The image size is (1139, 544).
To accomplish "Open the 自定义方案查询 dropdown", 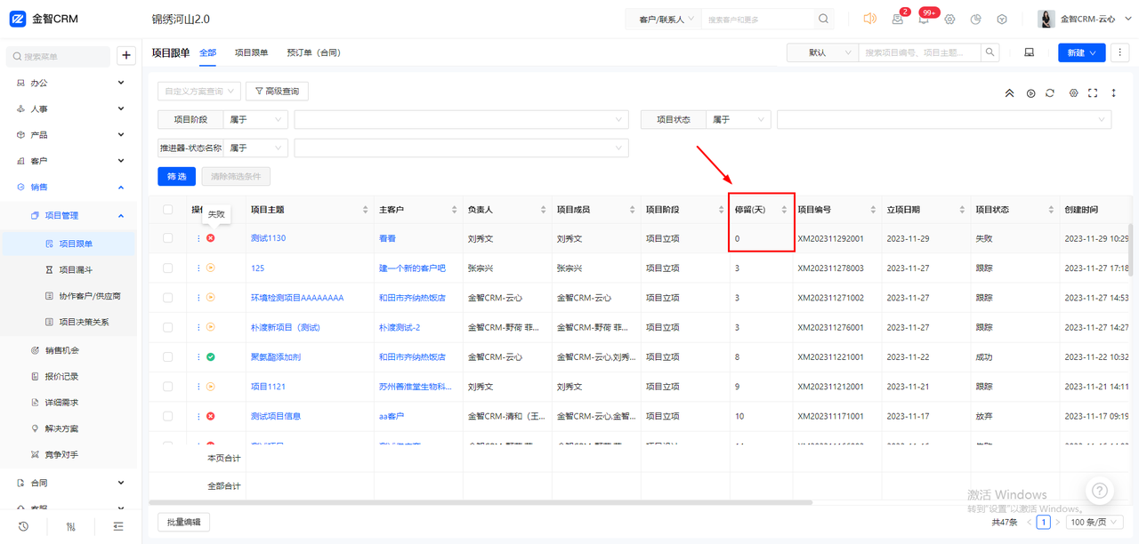I will coord(199,91).
